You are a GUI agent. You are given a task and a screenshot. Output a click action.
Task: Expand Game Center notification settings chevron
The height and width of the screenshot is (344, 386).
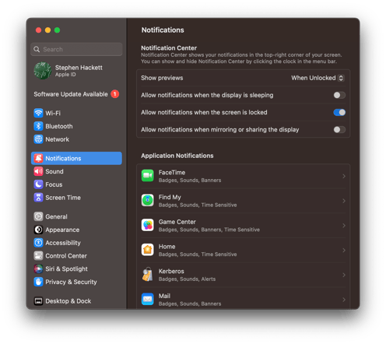344,226
